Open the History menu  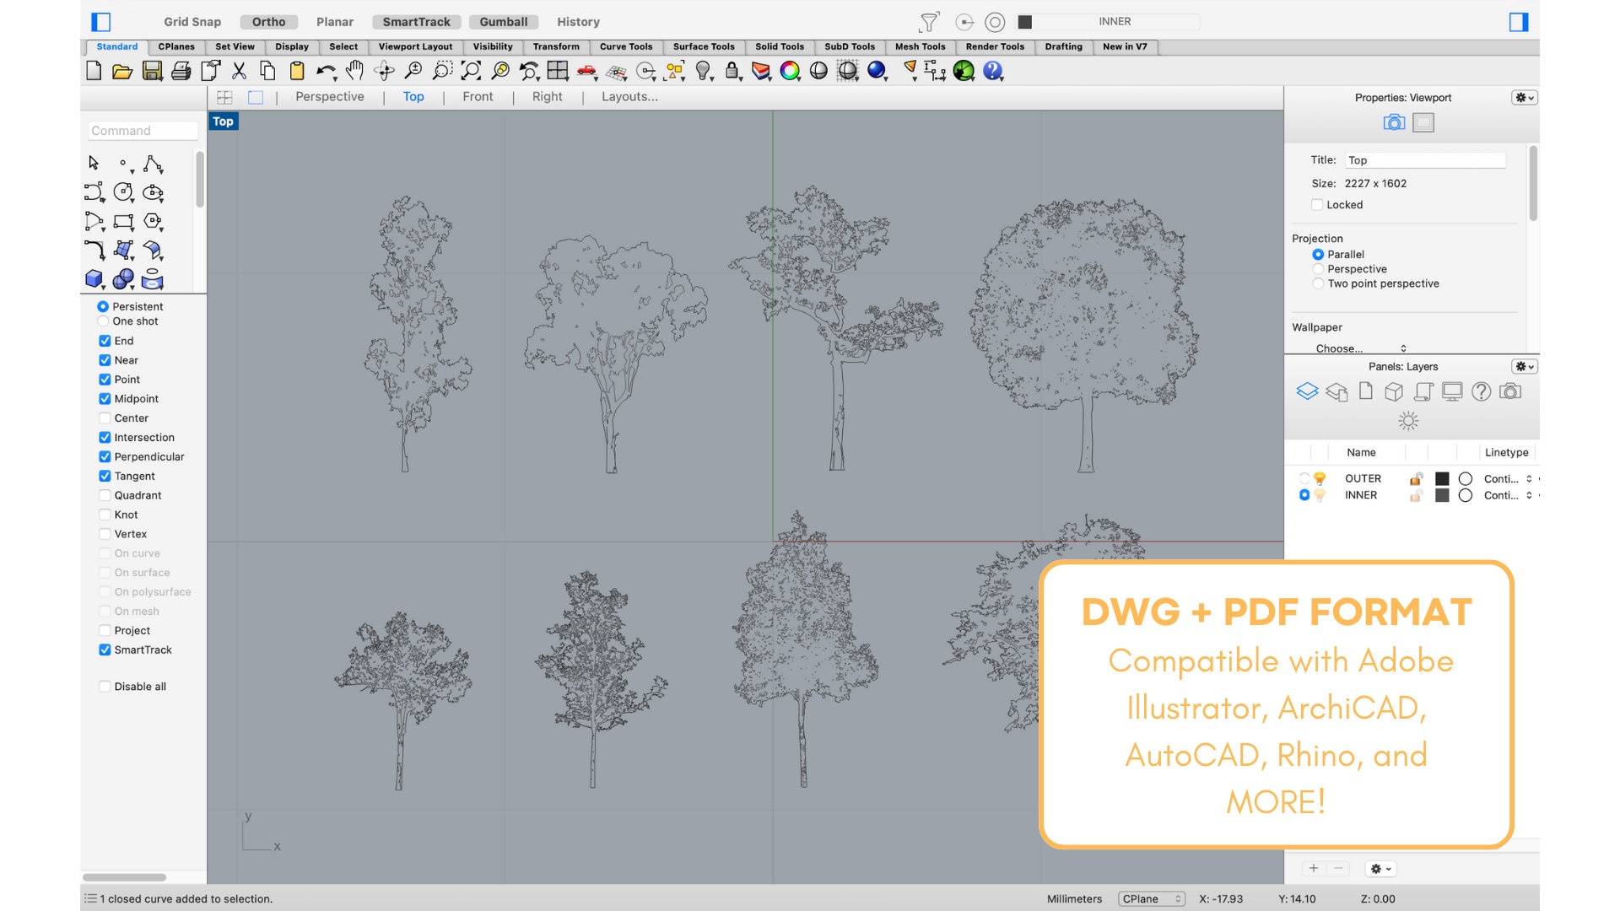(x=577, y=21)
